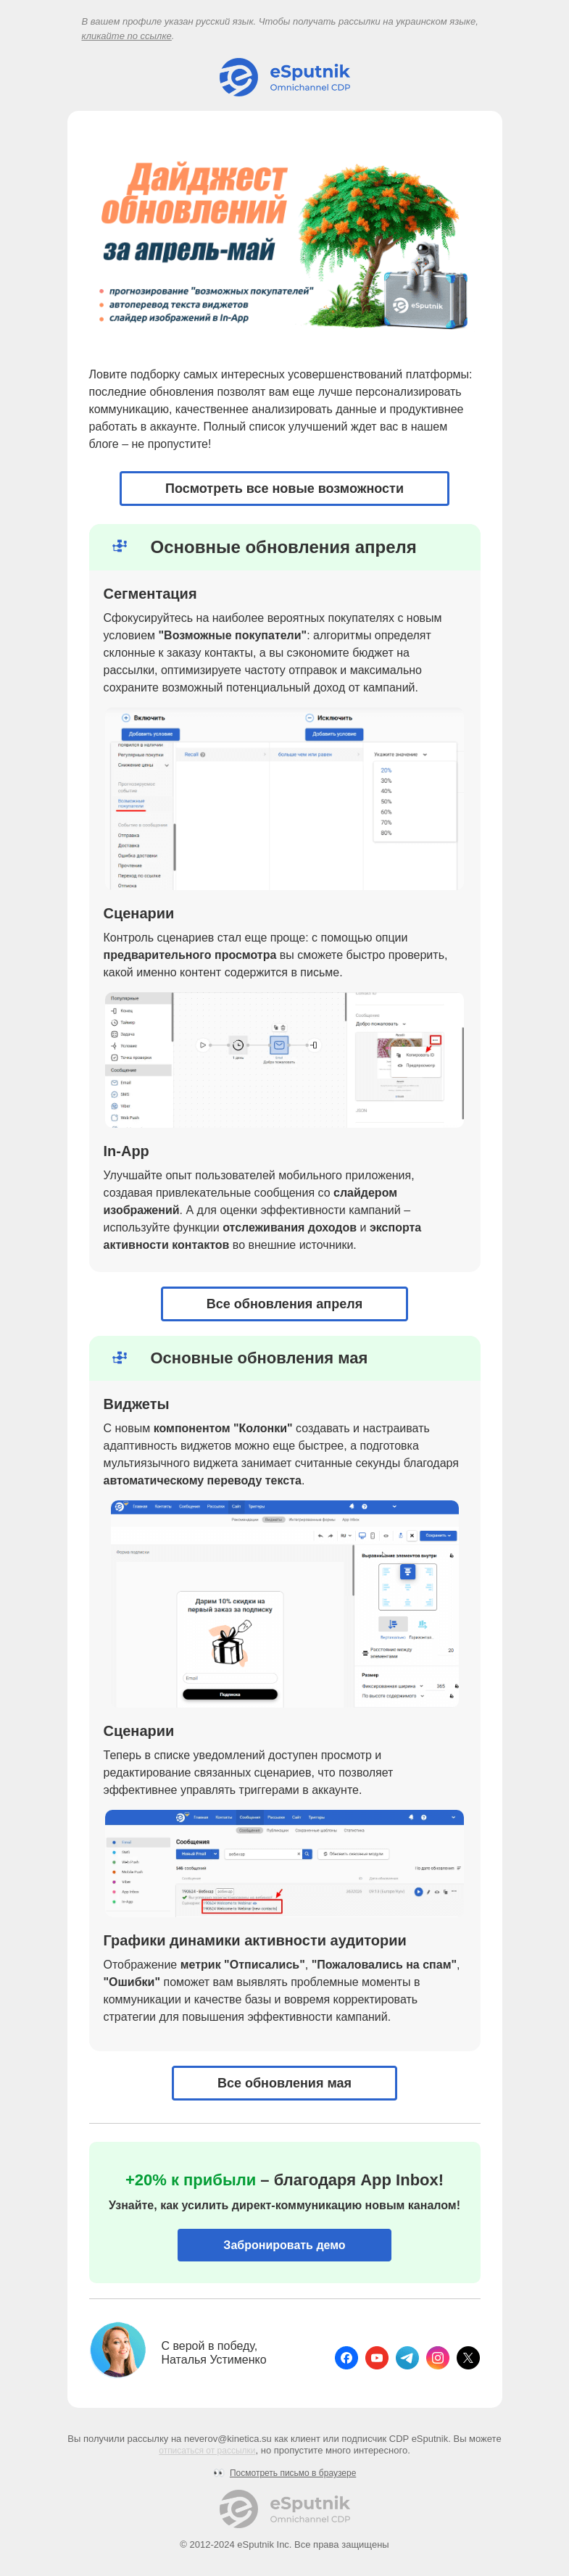Click the banner bullet 'слайдер изображений в In-App'
Screen dimensions: 569x2576
179,318
